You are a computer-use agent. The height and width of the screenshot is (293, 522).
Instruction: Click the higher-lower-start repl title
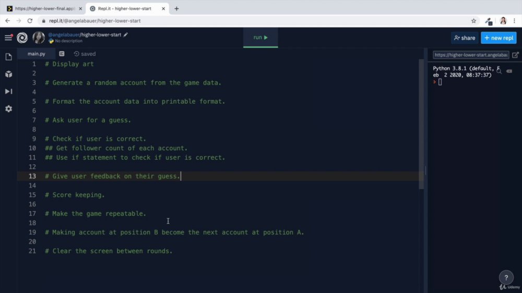(101, 34)
